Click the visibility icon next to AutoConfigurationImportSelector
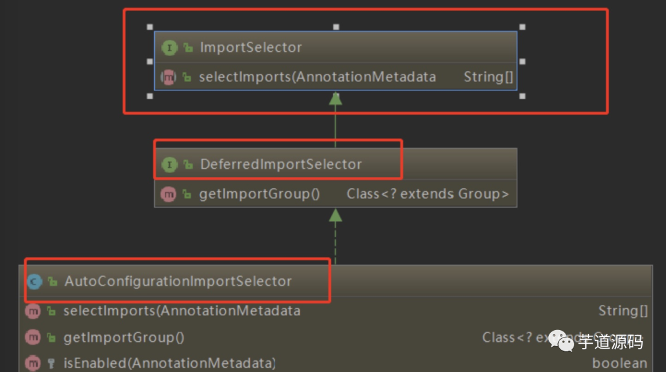The height and width of the screenshot is (372, 666). point(52,281)
